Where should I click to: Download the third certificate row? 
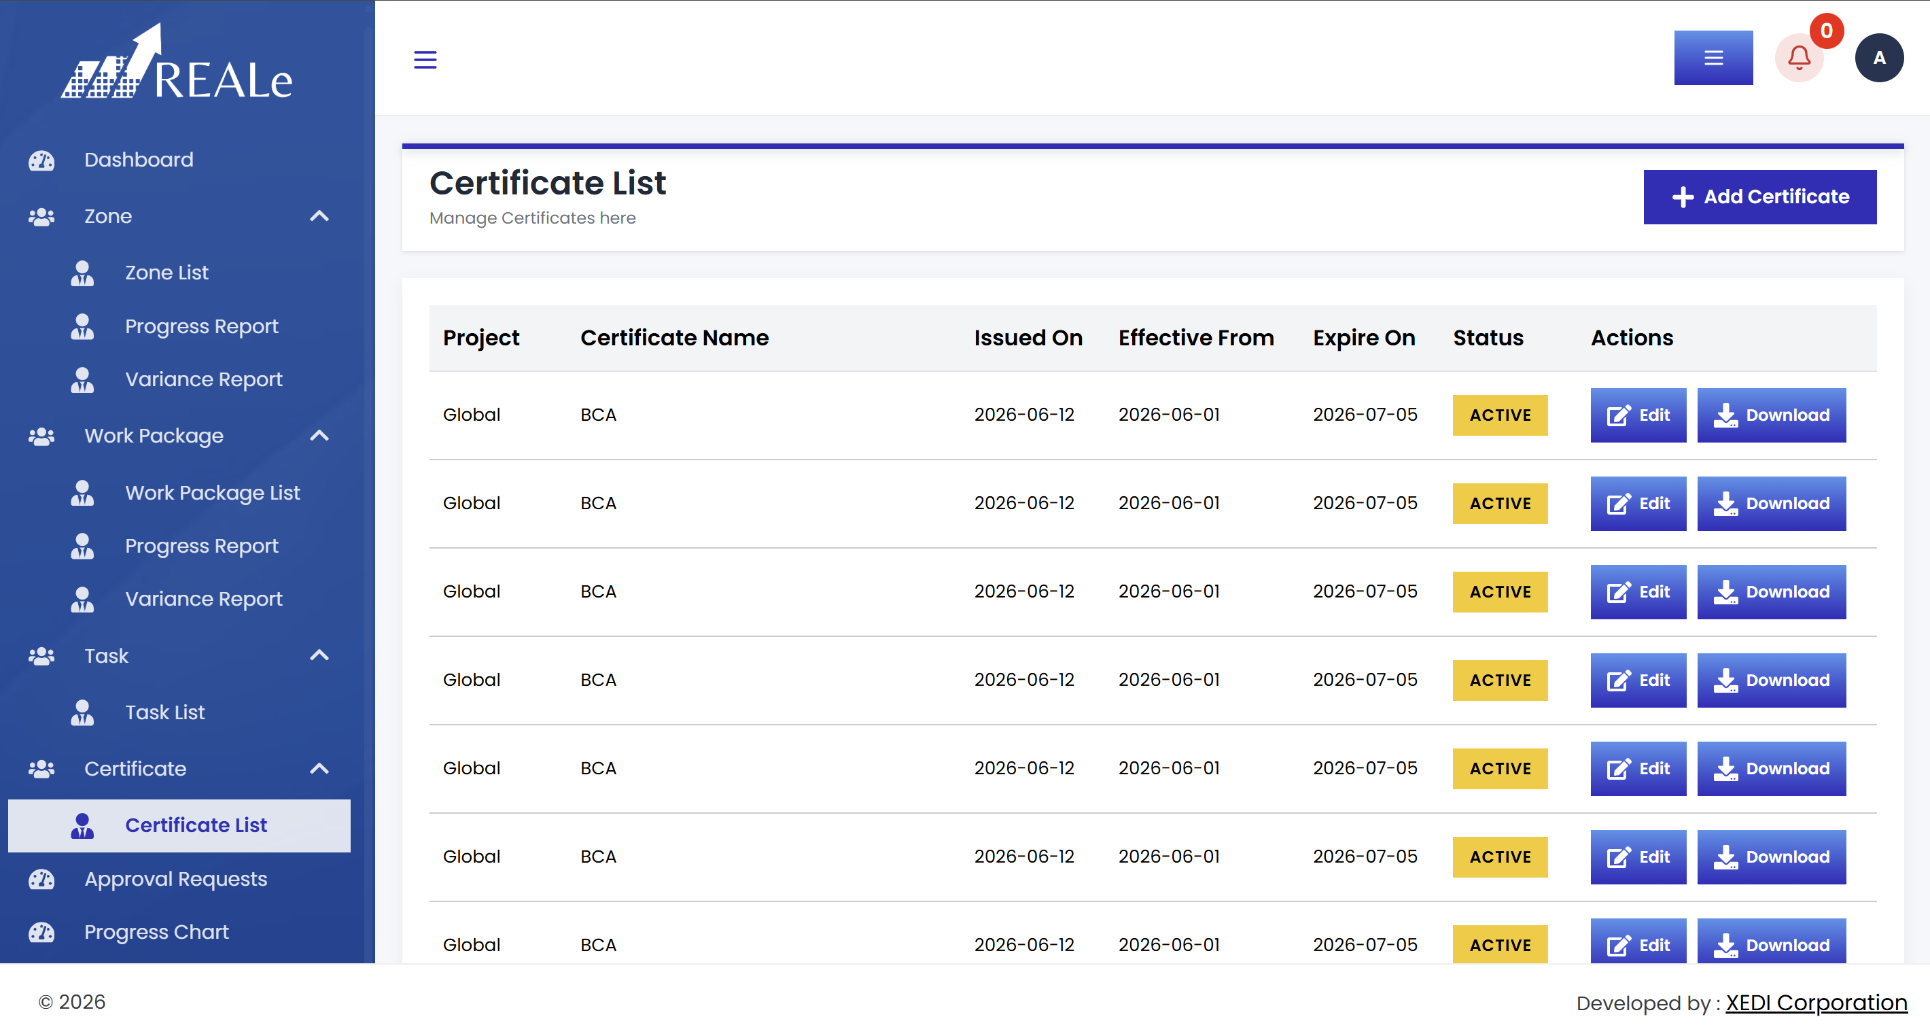(x=1770, y=592)
